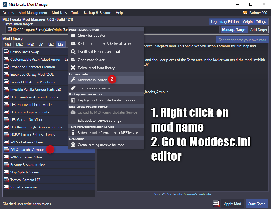Image resolution: width=271 pixels, height=209 pixels.
Task: Click the mod icon next to Vignette Remover
Action: click(7, 187)
